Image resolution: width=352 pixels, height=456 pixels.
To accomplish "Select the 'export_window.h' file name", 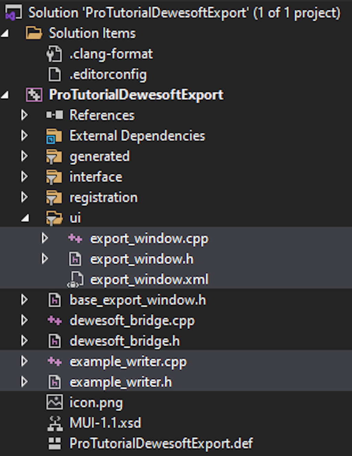I will (142, 259).
